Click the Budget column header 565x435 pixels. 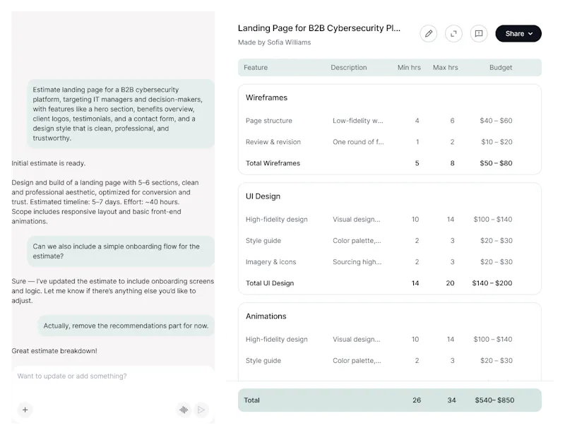pos(501,67)
